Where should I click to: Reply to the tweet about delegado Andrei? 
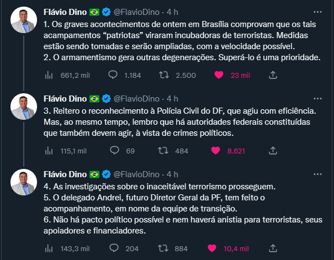pyautogui.click(x=114, y=248)
